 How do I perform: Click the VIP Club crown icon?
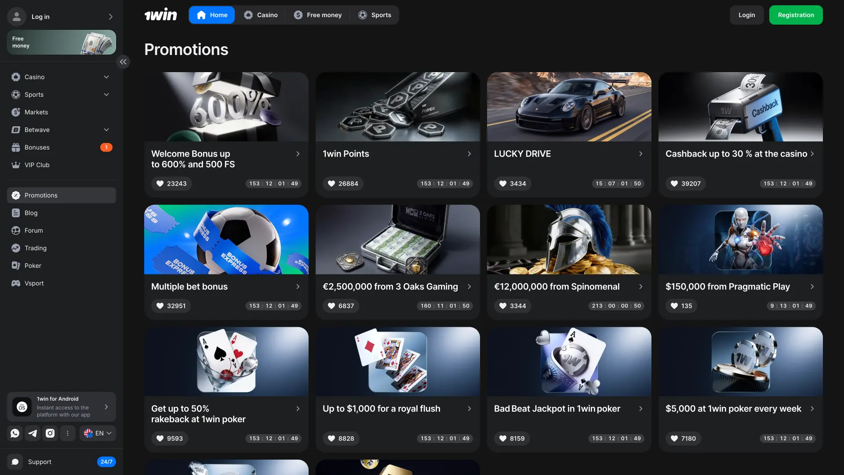(x=16, y=165)
